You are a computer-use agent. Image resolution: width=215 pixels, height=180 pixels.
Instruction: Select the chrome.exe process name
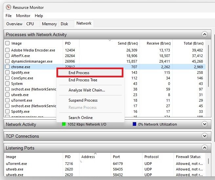tap(21, 67)
